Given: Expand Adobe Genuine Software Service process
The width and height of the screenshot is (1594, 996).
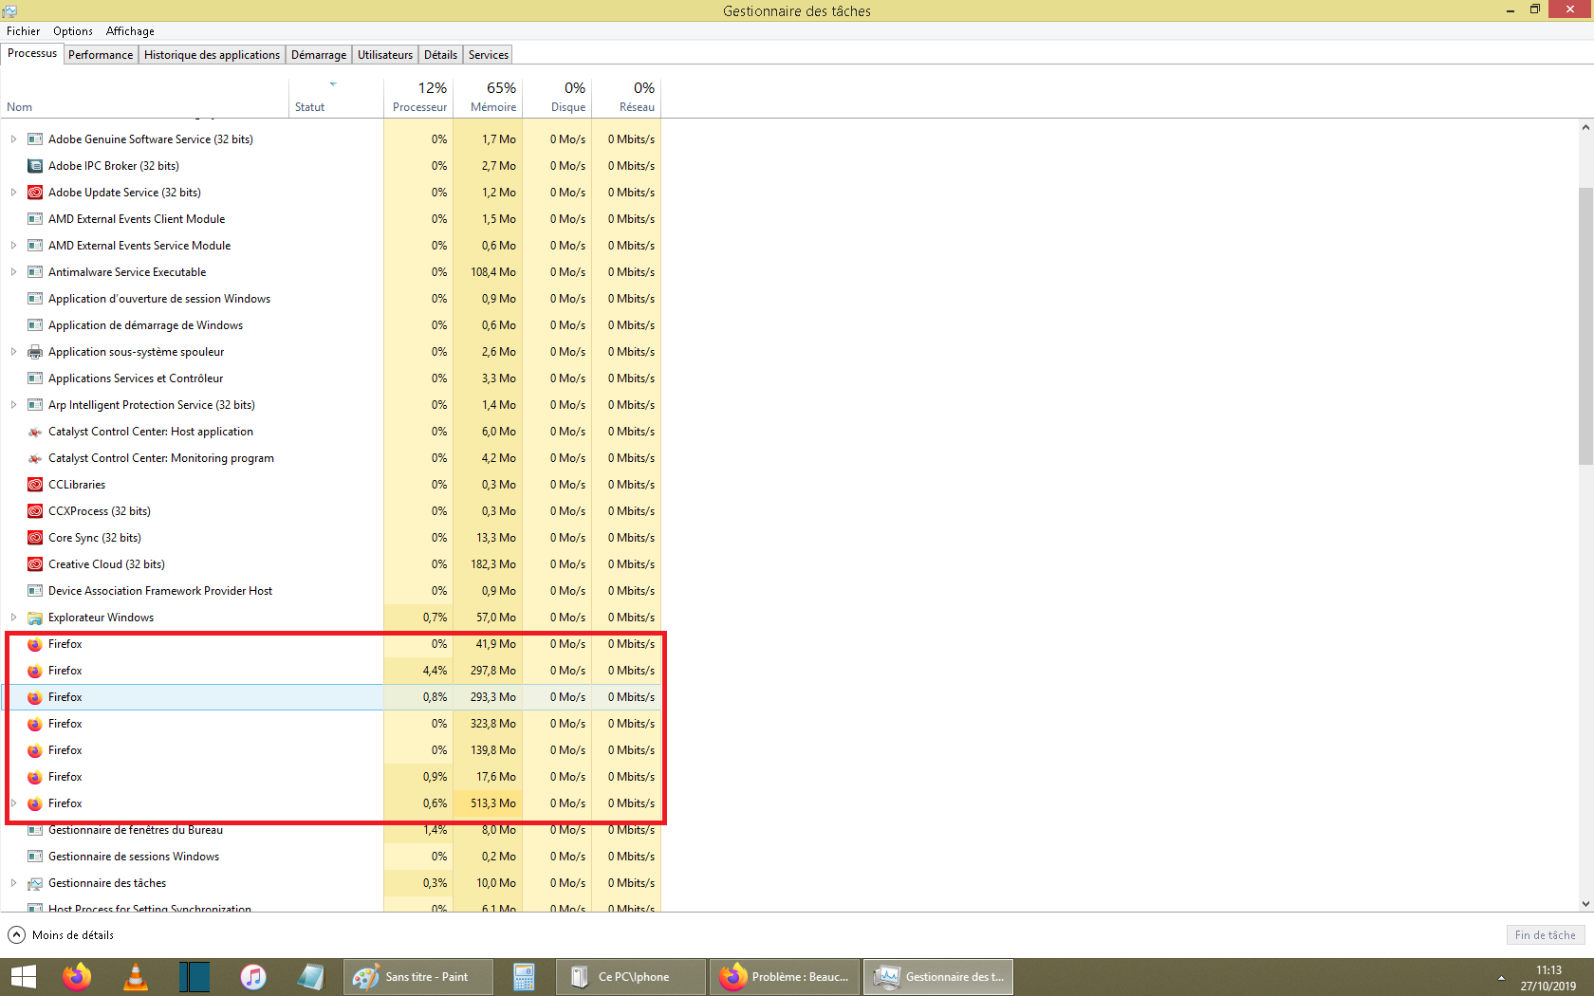Looking at the screenshot, I should point(13,139).
